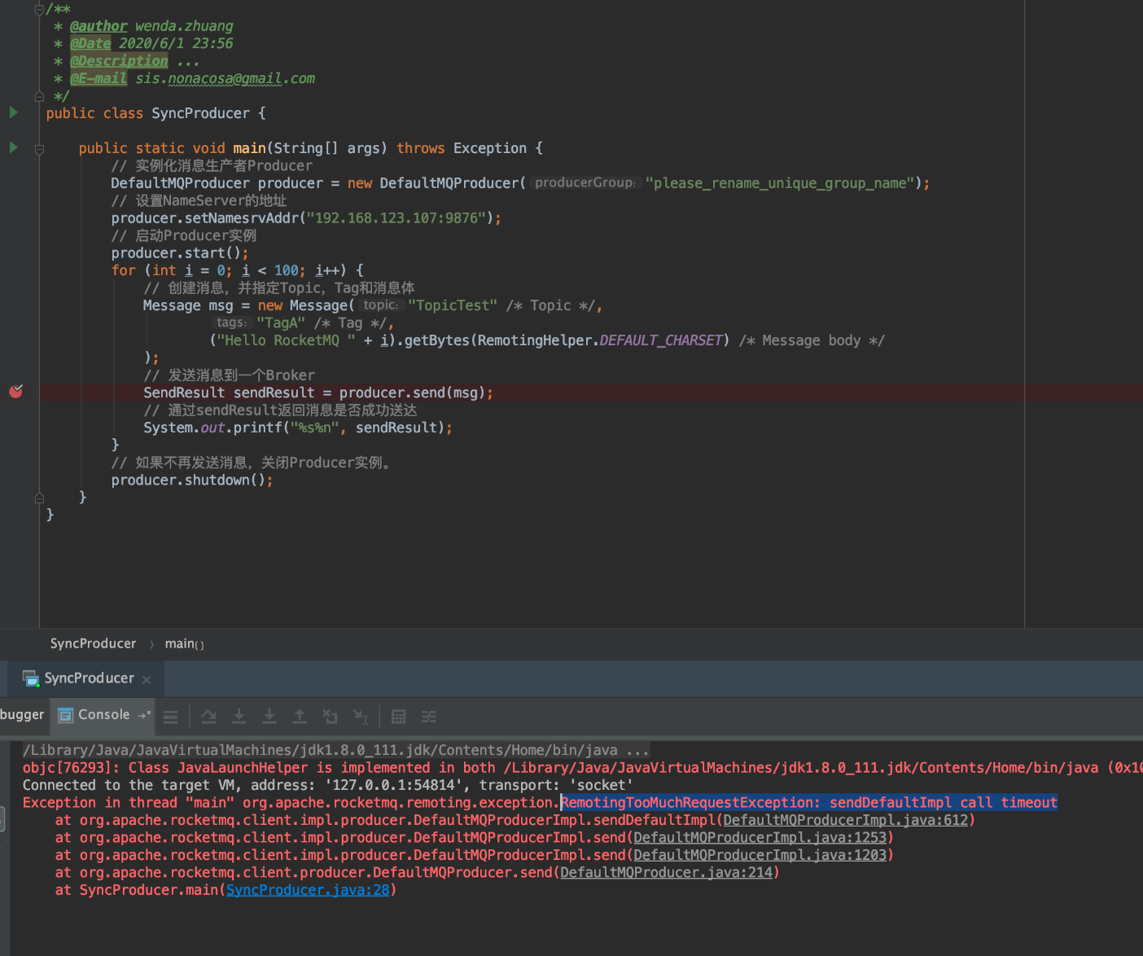
Task: Click "Hello RocketMQ " string literal
Action: 285,340
